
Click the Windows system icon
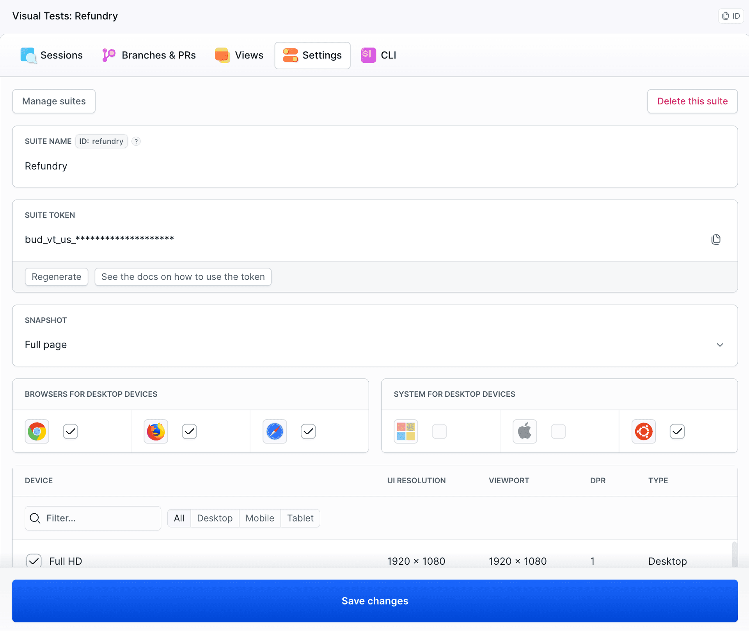click(x=406, y=431)
